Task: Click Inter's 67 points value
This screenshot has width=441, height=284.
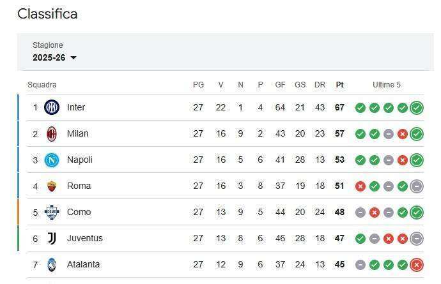Action: click(x=339, y=107)
